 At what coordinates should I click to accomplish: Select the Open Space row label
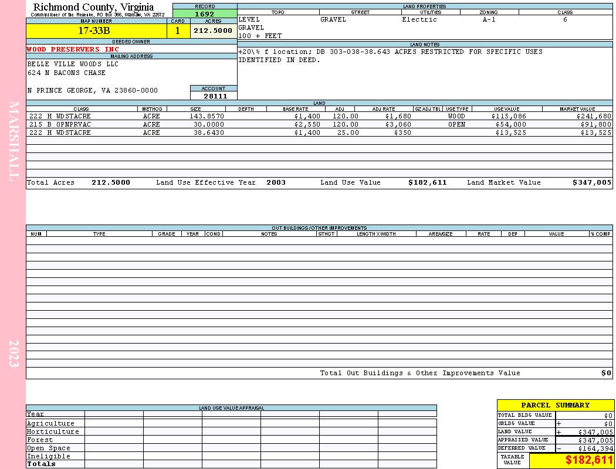[x=48, y=448]
